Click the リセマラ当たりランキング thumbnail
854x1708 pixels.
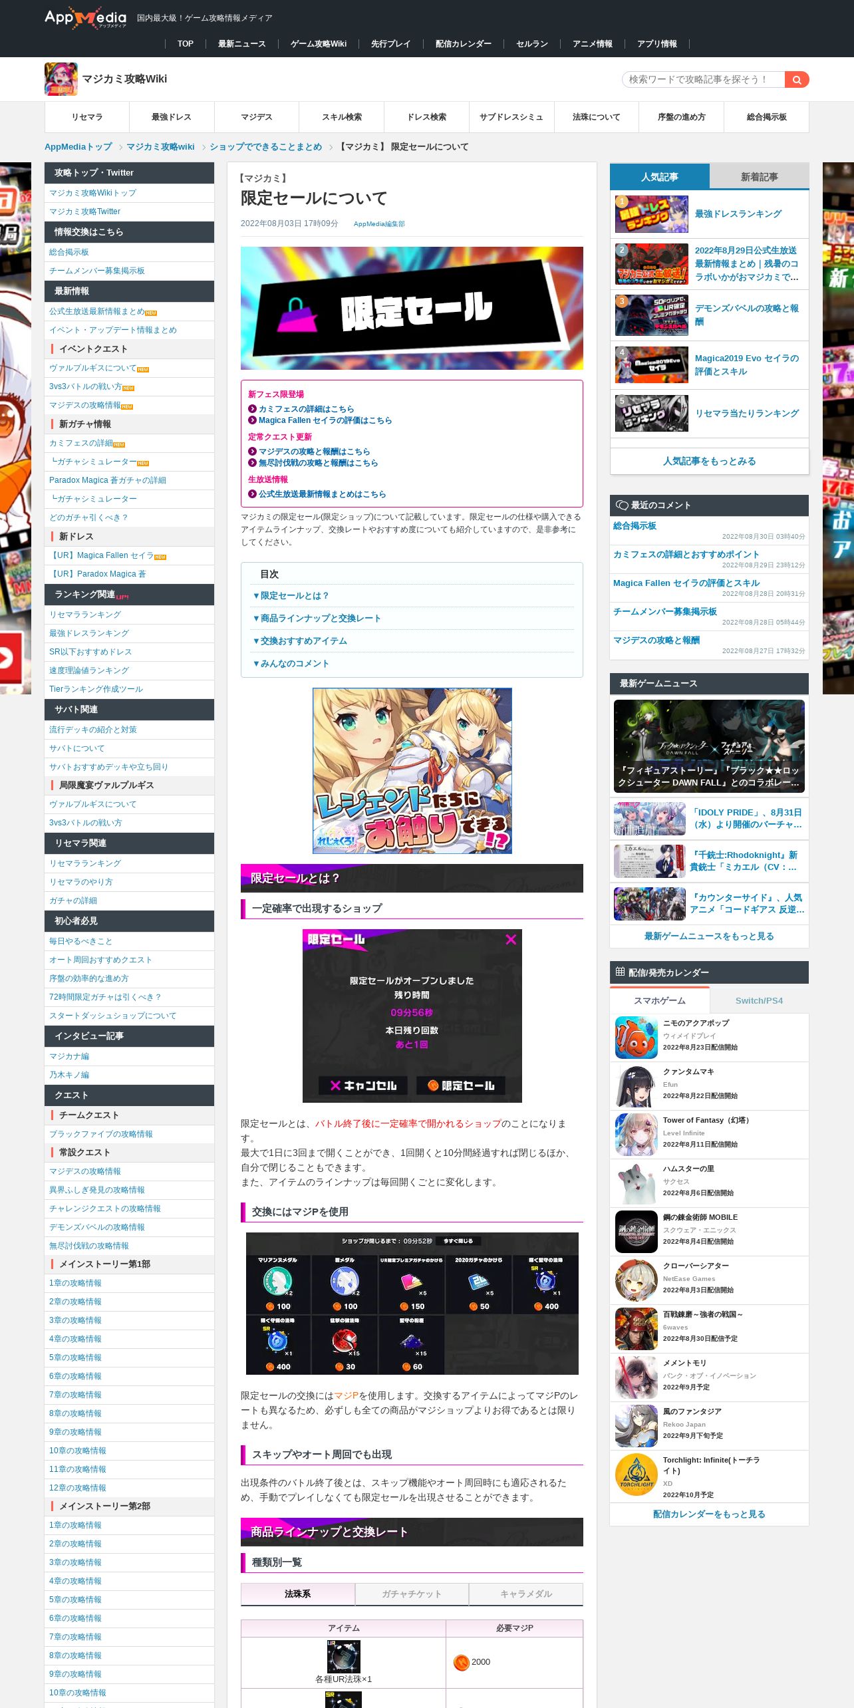652,413
